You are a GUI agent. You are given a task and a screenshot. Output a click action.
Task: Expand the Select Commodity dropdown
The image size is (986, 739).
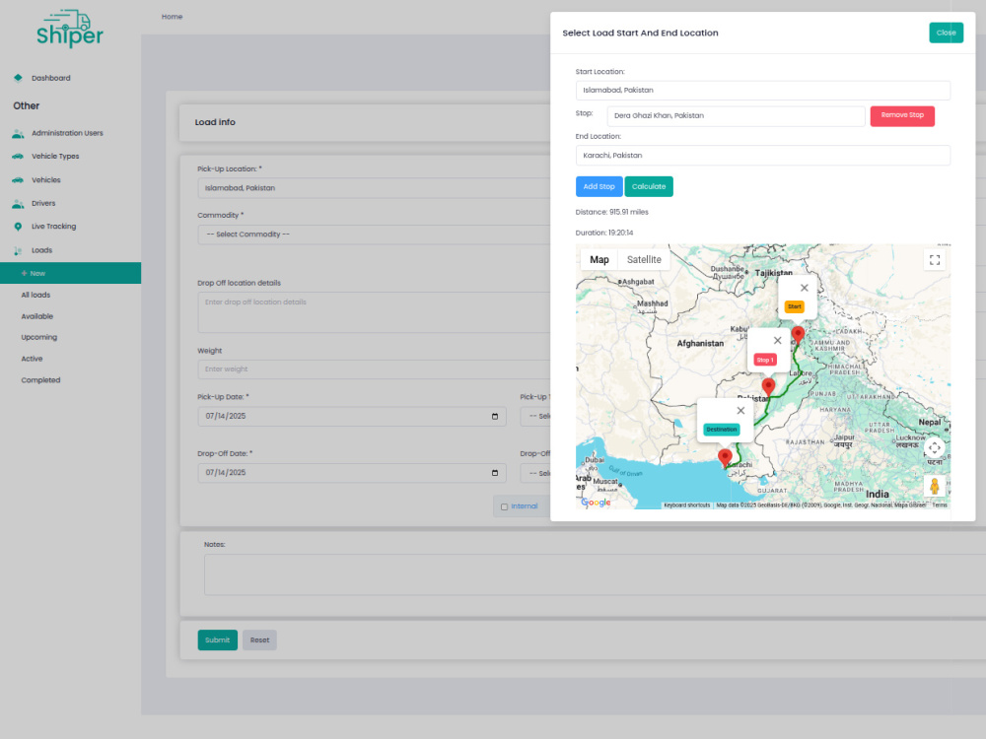374,235
